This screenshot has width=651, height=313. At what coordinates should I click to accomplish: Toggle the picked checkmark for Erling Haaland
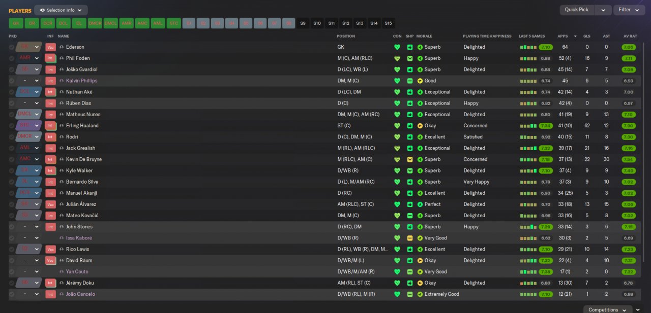click(12, 126)
